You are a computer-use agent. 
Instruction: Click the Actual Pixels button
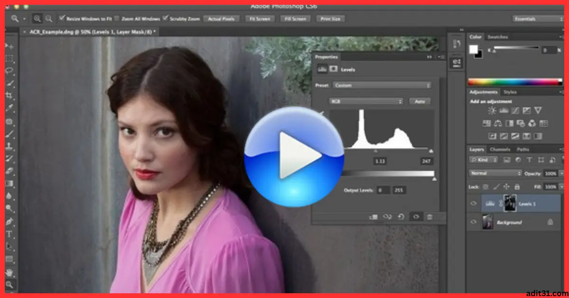click(x=221, y=19)
